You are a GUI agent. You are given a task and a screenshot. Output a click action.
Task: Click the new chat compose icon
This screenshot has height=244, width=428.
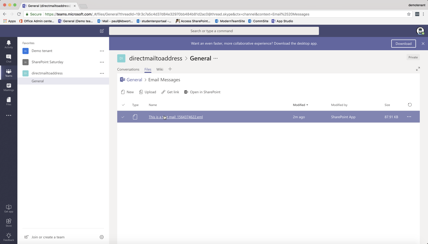pyautogui.click(x=102, y=31)
